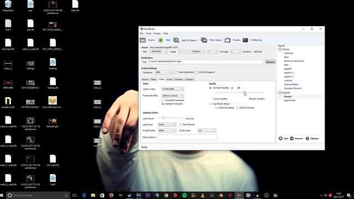Enable the Web Optimized checkbox
This screenshot has height=199, width=354.
[176, 72]
